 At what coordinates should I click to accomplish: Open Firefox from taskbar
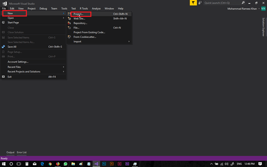[58, 164]
